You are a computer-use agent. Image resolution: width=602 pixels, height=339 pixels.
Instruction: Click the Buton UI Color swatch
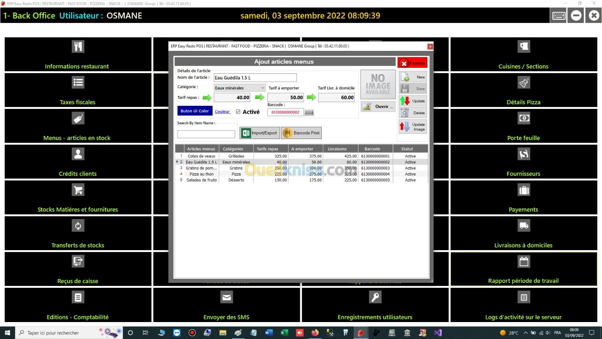(194, 111)
